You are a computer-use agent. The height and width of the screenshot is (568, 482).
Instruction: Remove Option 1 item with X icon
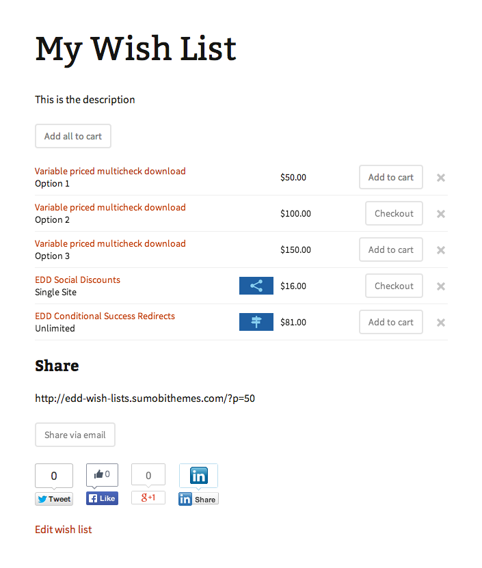441,178
